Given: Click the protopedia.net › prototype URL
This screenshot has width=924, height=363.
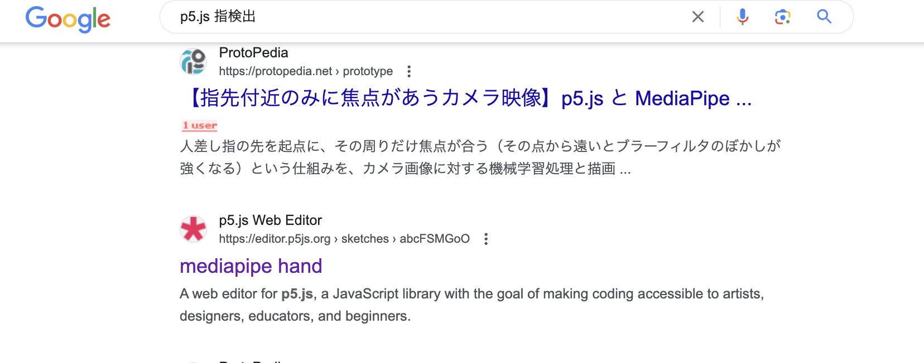Looking at the screenshot, I should coord(306,71).
